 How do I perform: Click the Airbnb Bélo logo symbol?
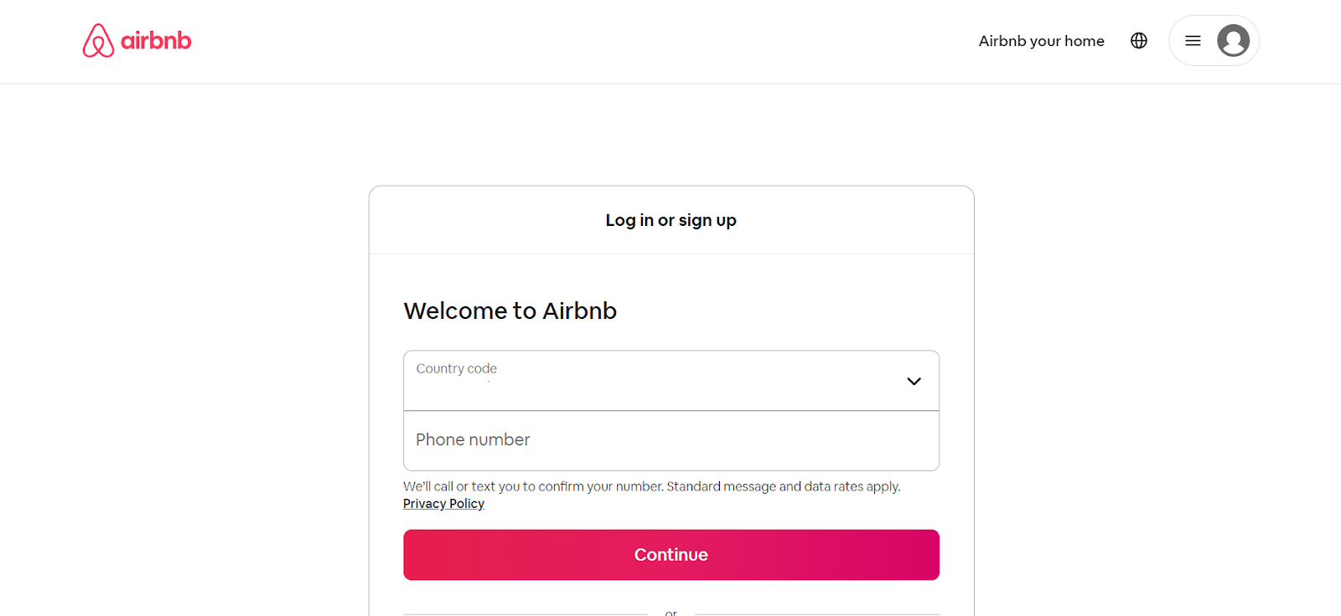[x=98, y=40]
